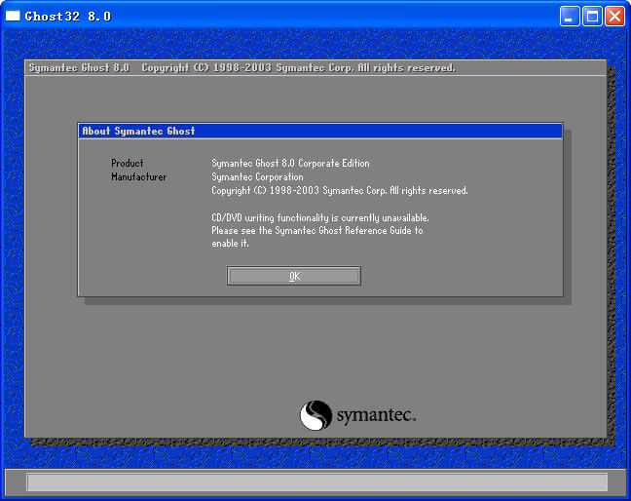
Task: Click the 'Ghost32 8.0' window title text
Action: click(x=68, y=17)
